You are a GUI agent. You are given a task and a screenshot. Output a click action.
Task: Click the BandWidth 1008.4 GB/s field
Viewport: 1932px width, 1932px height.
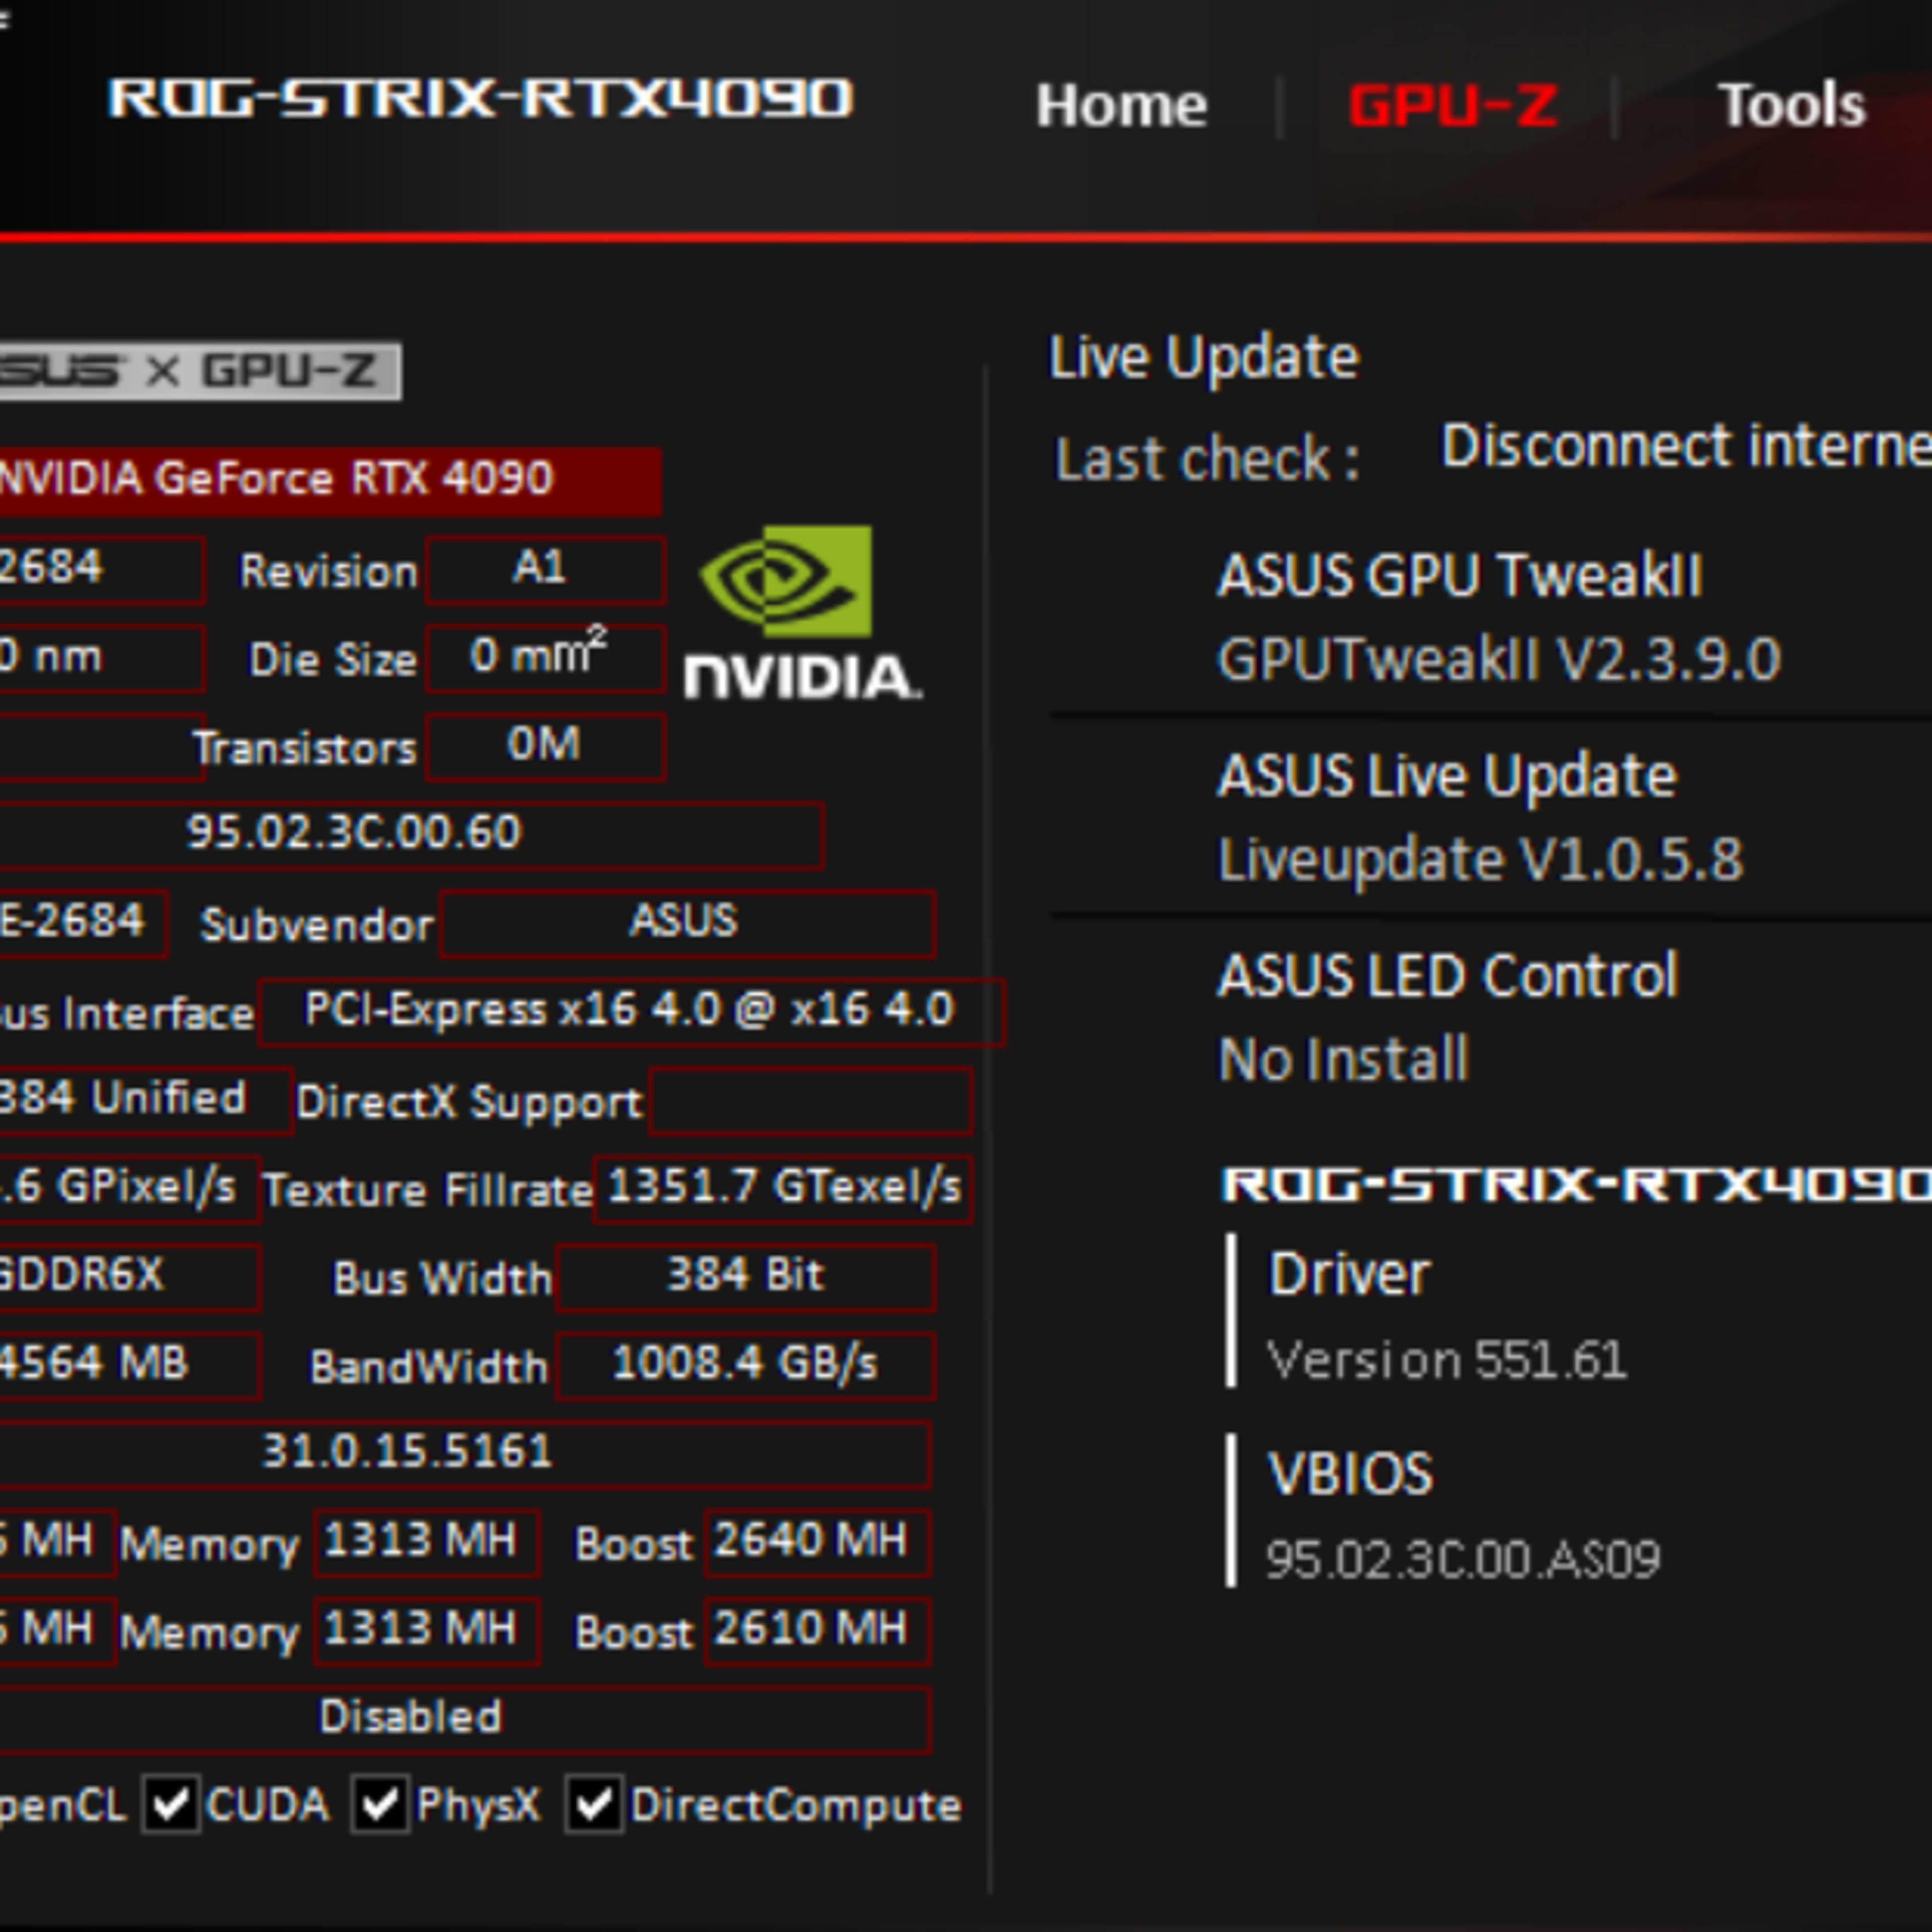coord(746,1365)
